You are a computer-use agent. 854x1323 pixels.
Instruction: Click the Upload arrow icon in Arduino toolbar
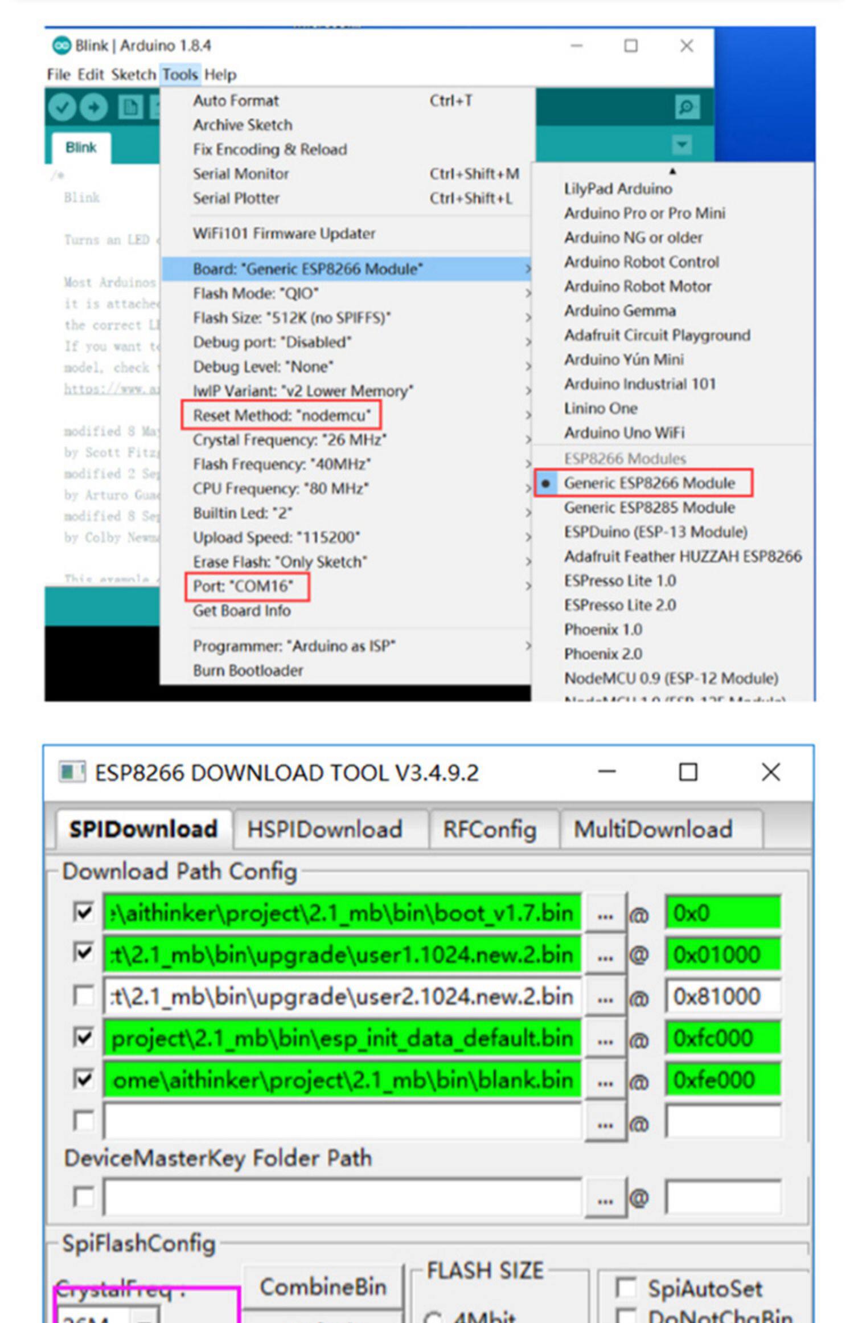[94, 107]
